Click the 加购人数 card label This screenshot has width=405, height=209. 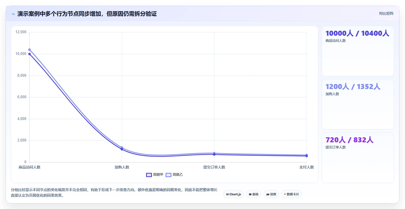coord(332,94)
